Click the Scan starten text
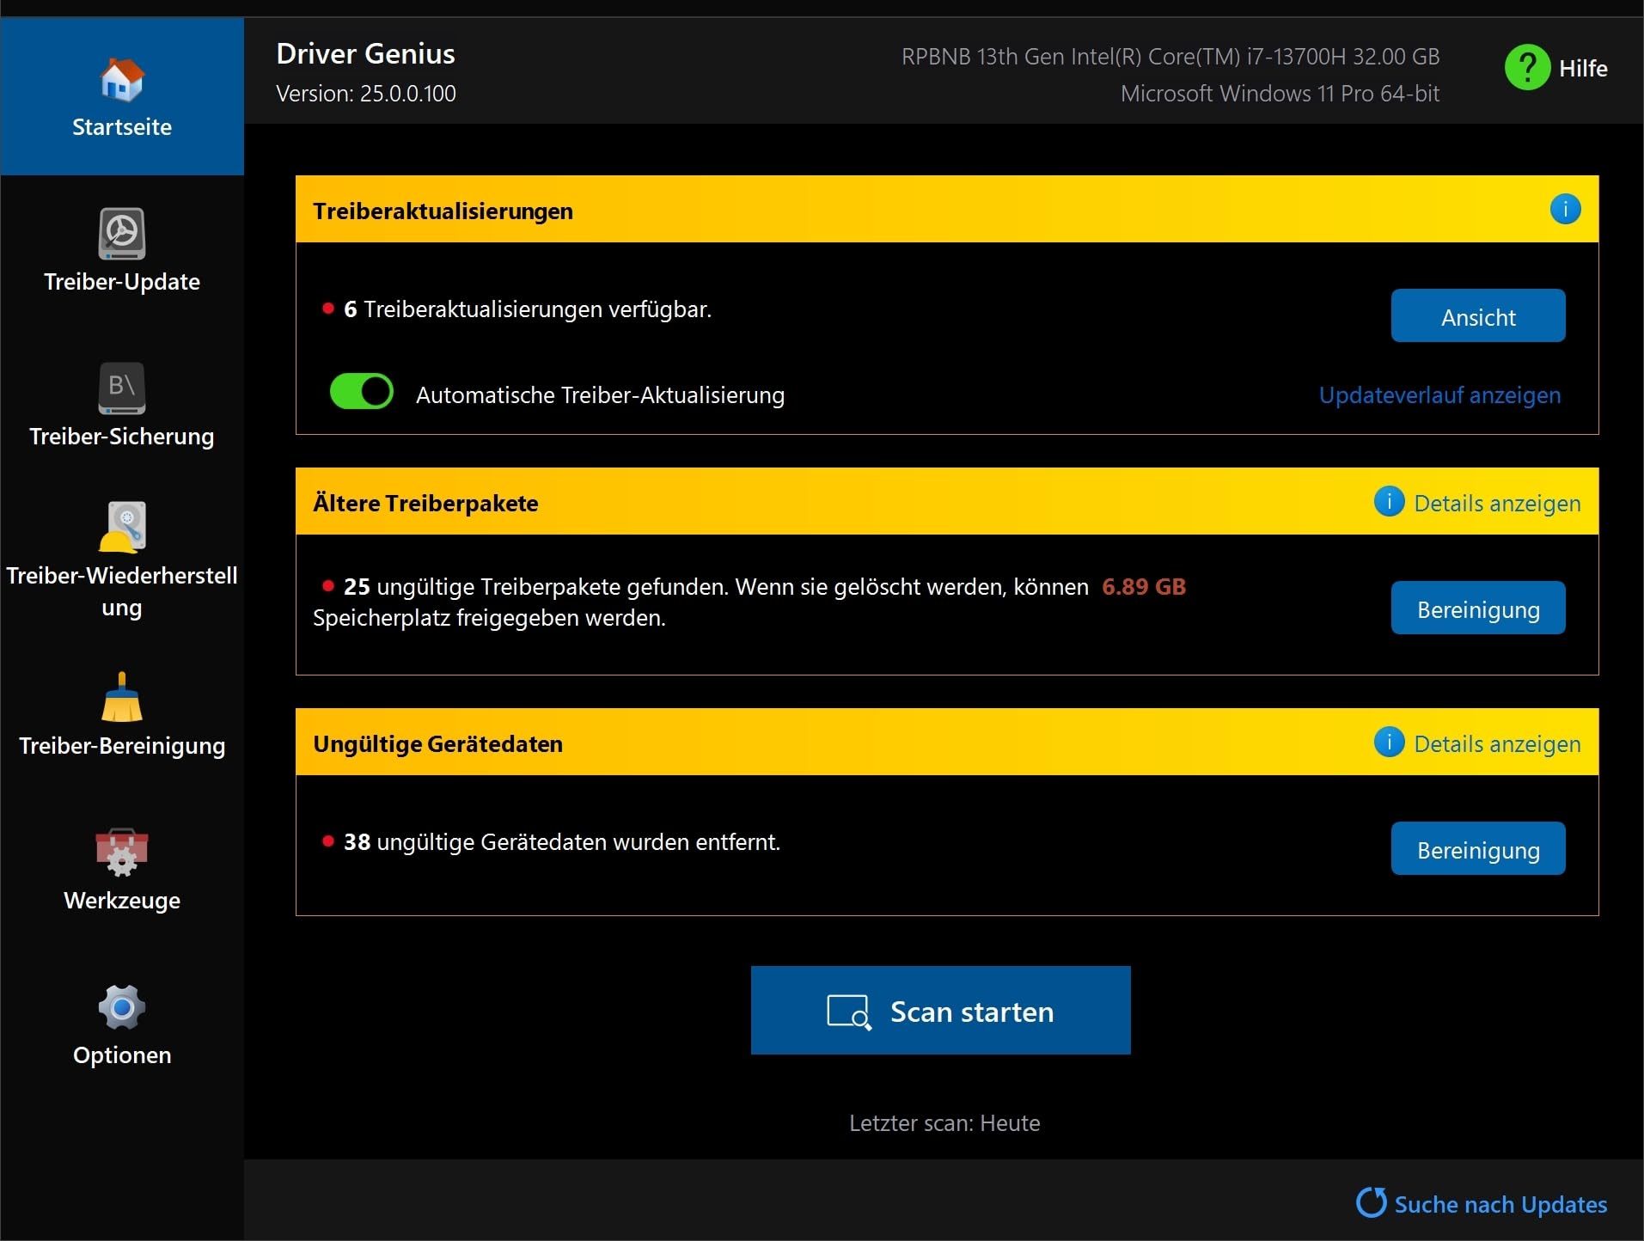This screenshot has width=1644, height=1241. [x=972, y=1012]
